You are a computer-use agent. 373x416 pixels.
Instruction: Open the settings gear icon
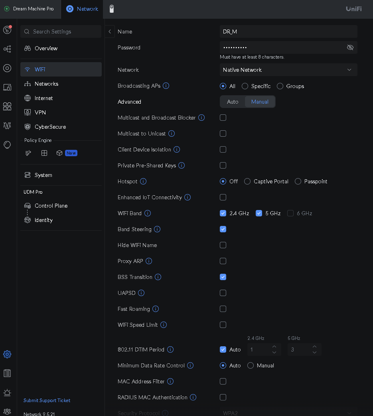(x=7, y=354)
